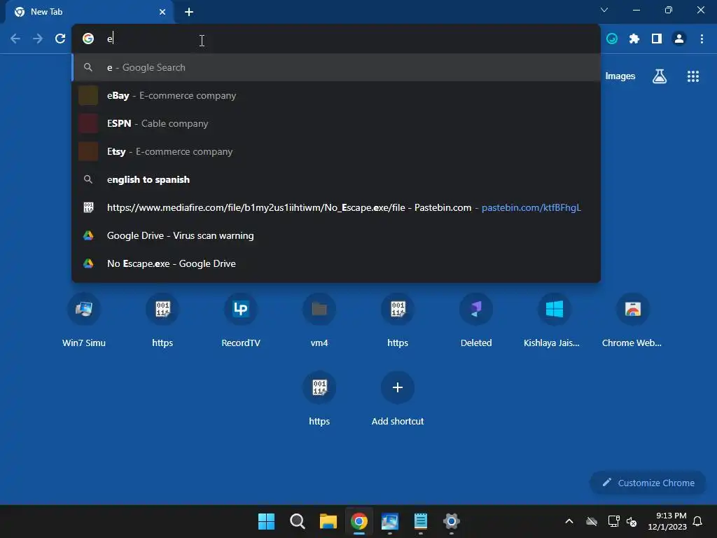This screenshot has height=538, width=717.
Task: Click the back navigation arrow
Action: [15, 39]
